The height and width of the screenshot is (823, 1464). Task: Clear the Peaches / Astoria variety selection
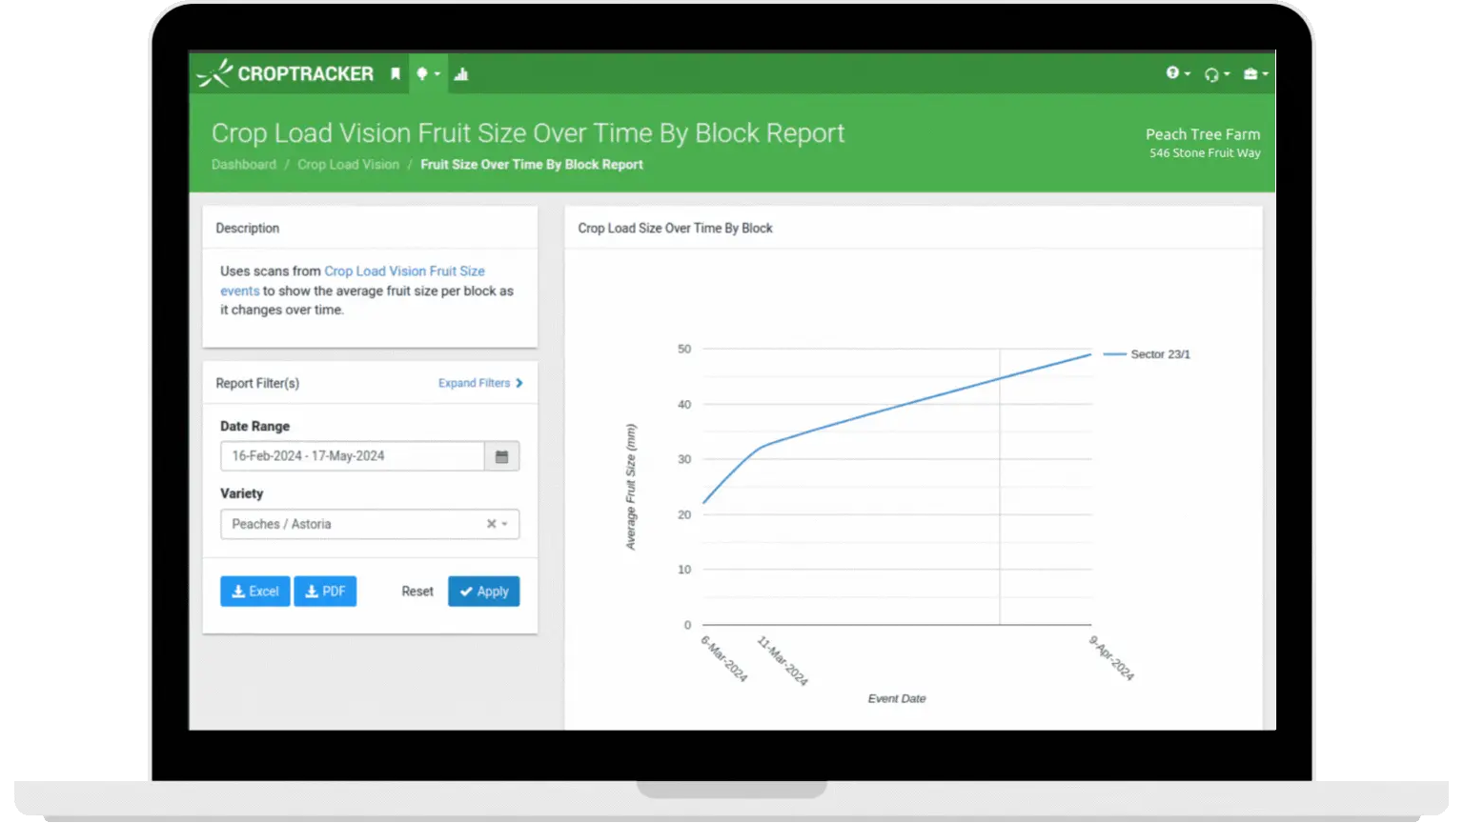(491, 524)
